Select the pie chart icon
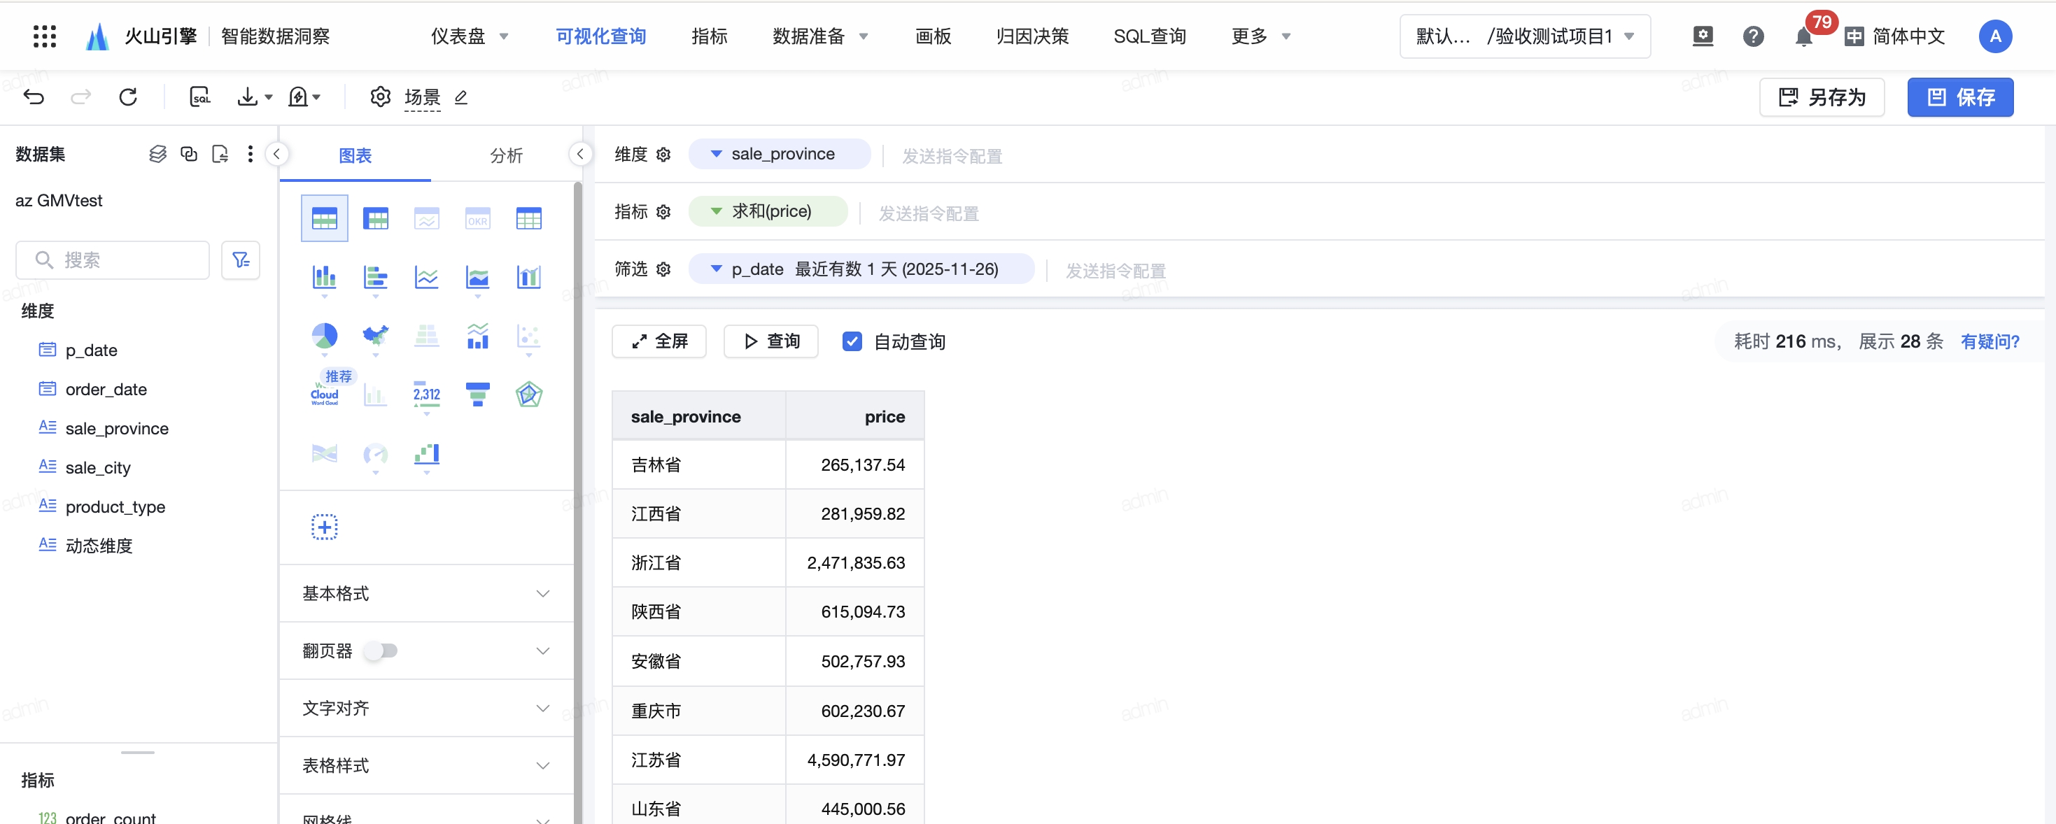 [x=324, y=336]
